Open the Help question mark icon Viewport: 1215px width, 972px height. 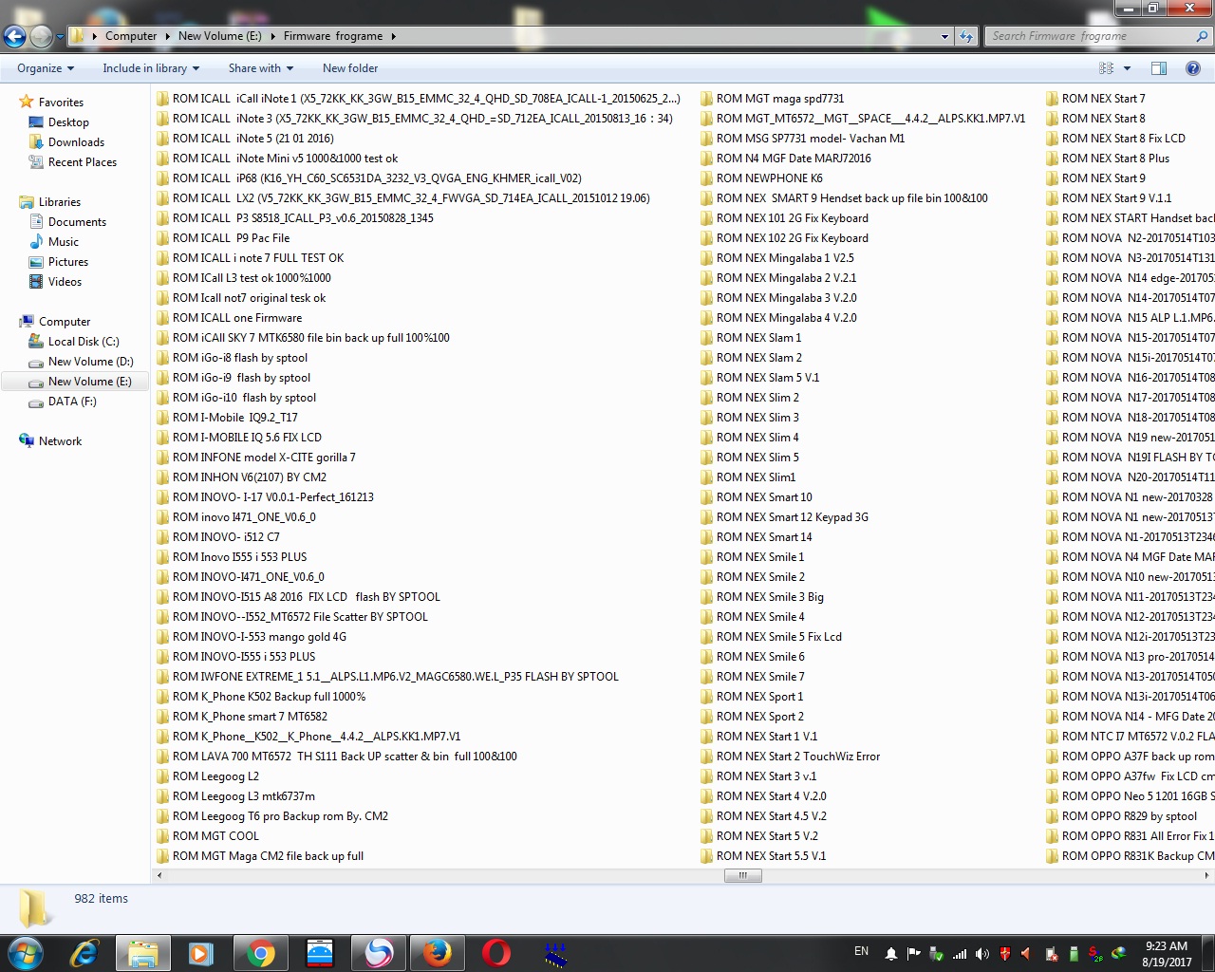[x=1195, y=68]
